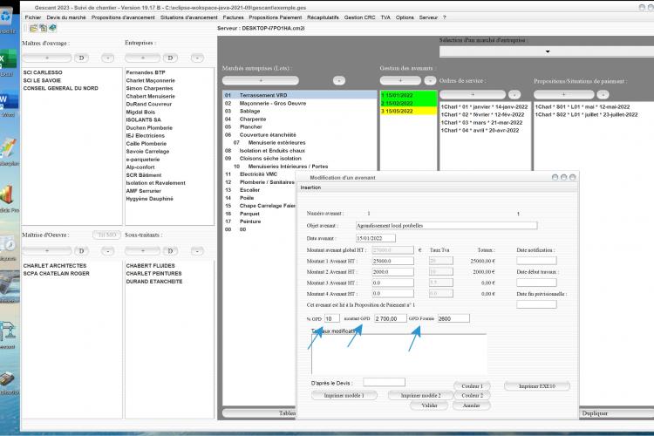Select the green avenant row 1 15/01/2022

[x=409, y=95]
